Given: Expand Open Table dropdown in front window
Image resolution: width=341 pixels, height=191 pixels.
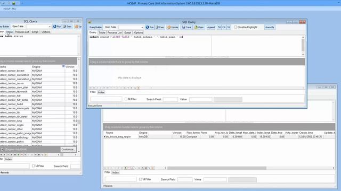Looking at the screenshot, I should (x=142, y=27).
